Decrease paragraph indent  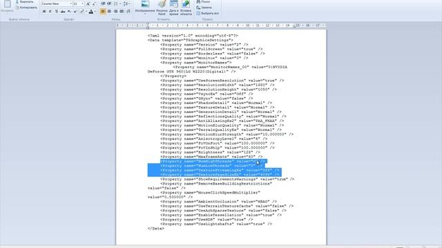[103, 4]
